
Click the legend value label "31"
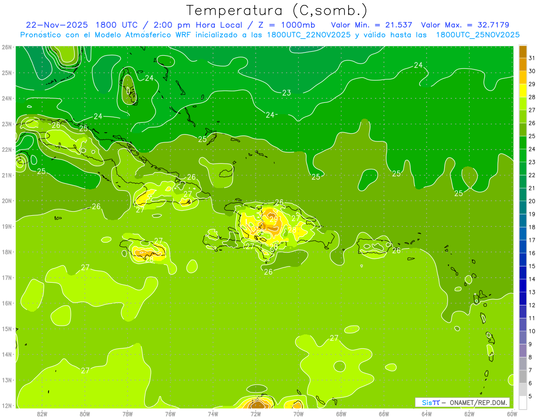click(x=531, y=58)
